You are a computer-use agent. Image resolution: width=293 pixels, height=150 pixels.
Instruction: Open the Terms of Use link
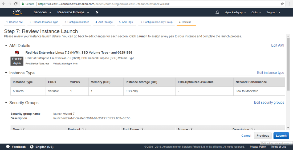[278, 147]
